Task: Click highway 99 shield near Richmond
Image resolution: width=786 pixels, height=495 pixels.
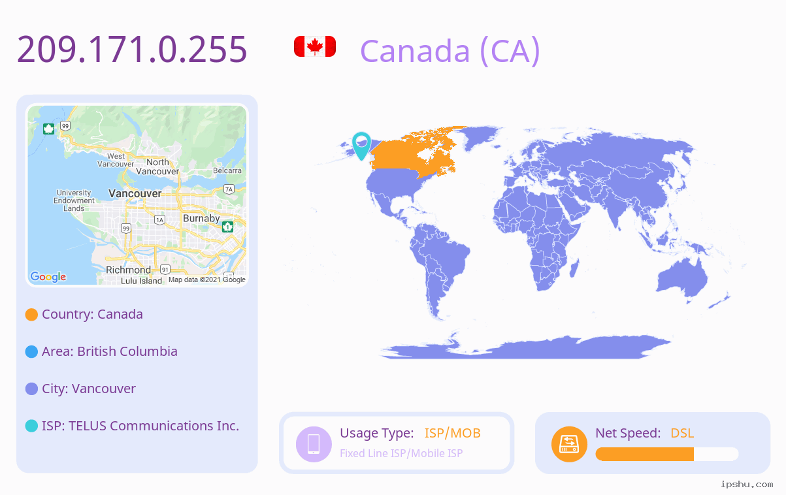Action: click(125, 228)
